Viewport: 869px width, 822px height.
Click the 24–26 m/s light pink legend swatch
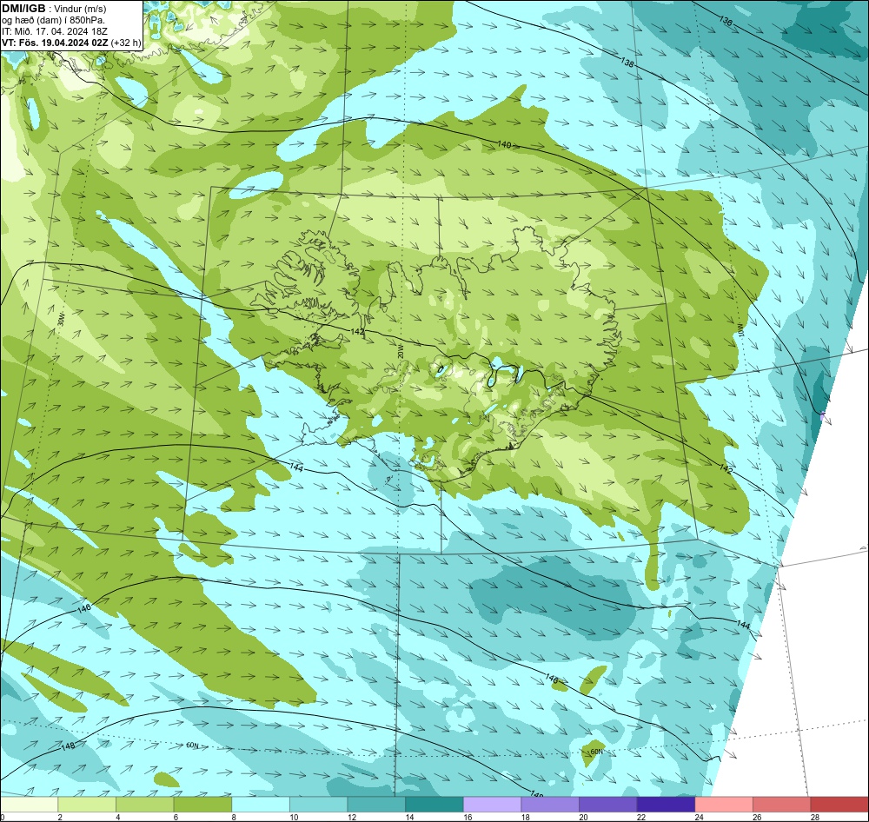pos(724,805)
